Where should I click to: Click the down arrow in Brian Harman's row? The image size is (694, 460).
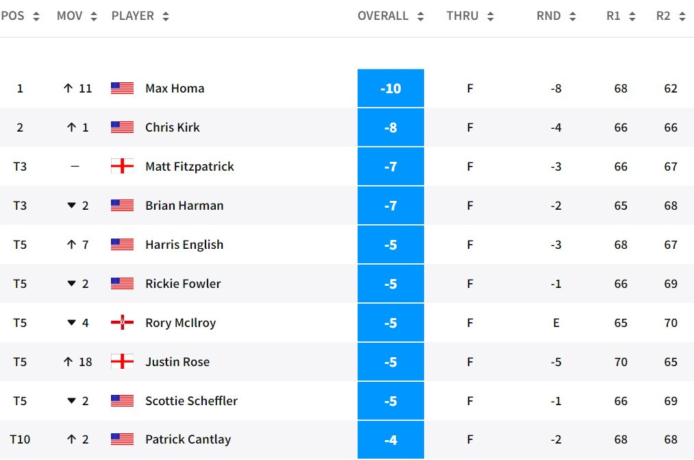point(71,206)
